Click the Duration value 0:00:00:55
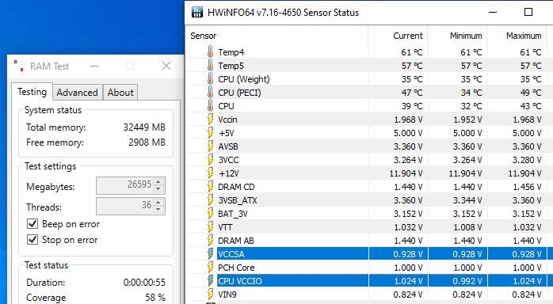Image resolution: width=553 pixels, height=304 pixels. click(x=144, y=283)
